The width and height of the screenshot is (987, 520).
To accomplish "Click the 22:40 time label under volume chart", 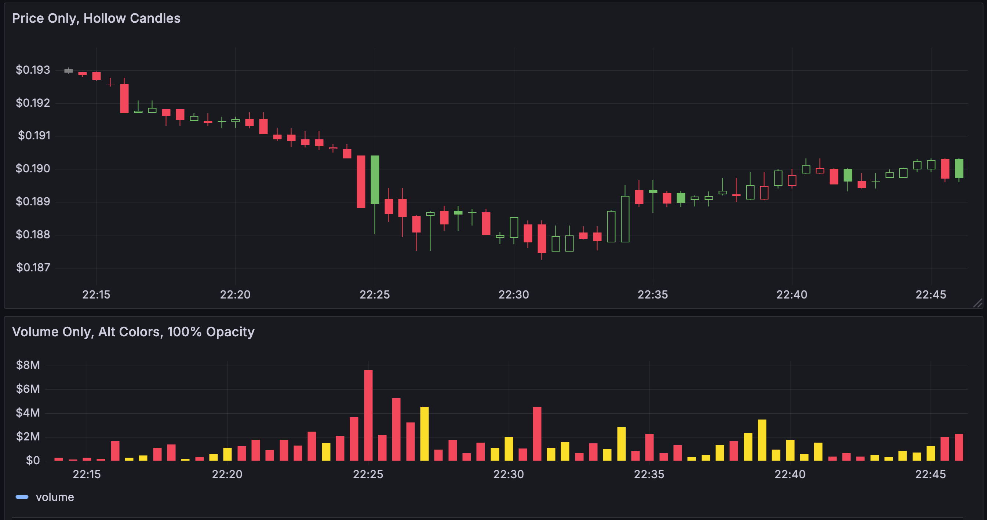I will 790,474.
